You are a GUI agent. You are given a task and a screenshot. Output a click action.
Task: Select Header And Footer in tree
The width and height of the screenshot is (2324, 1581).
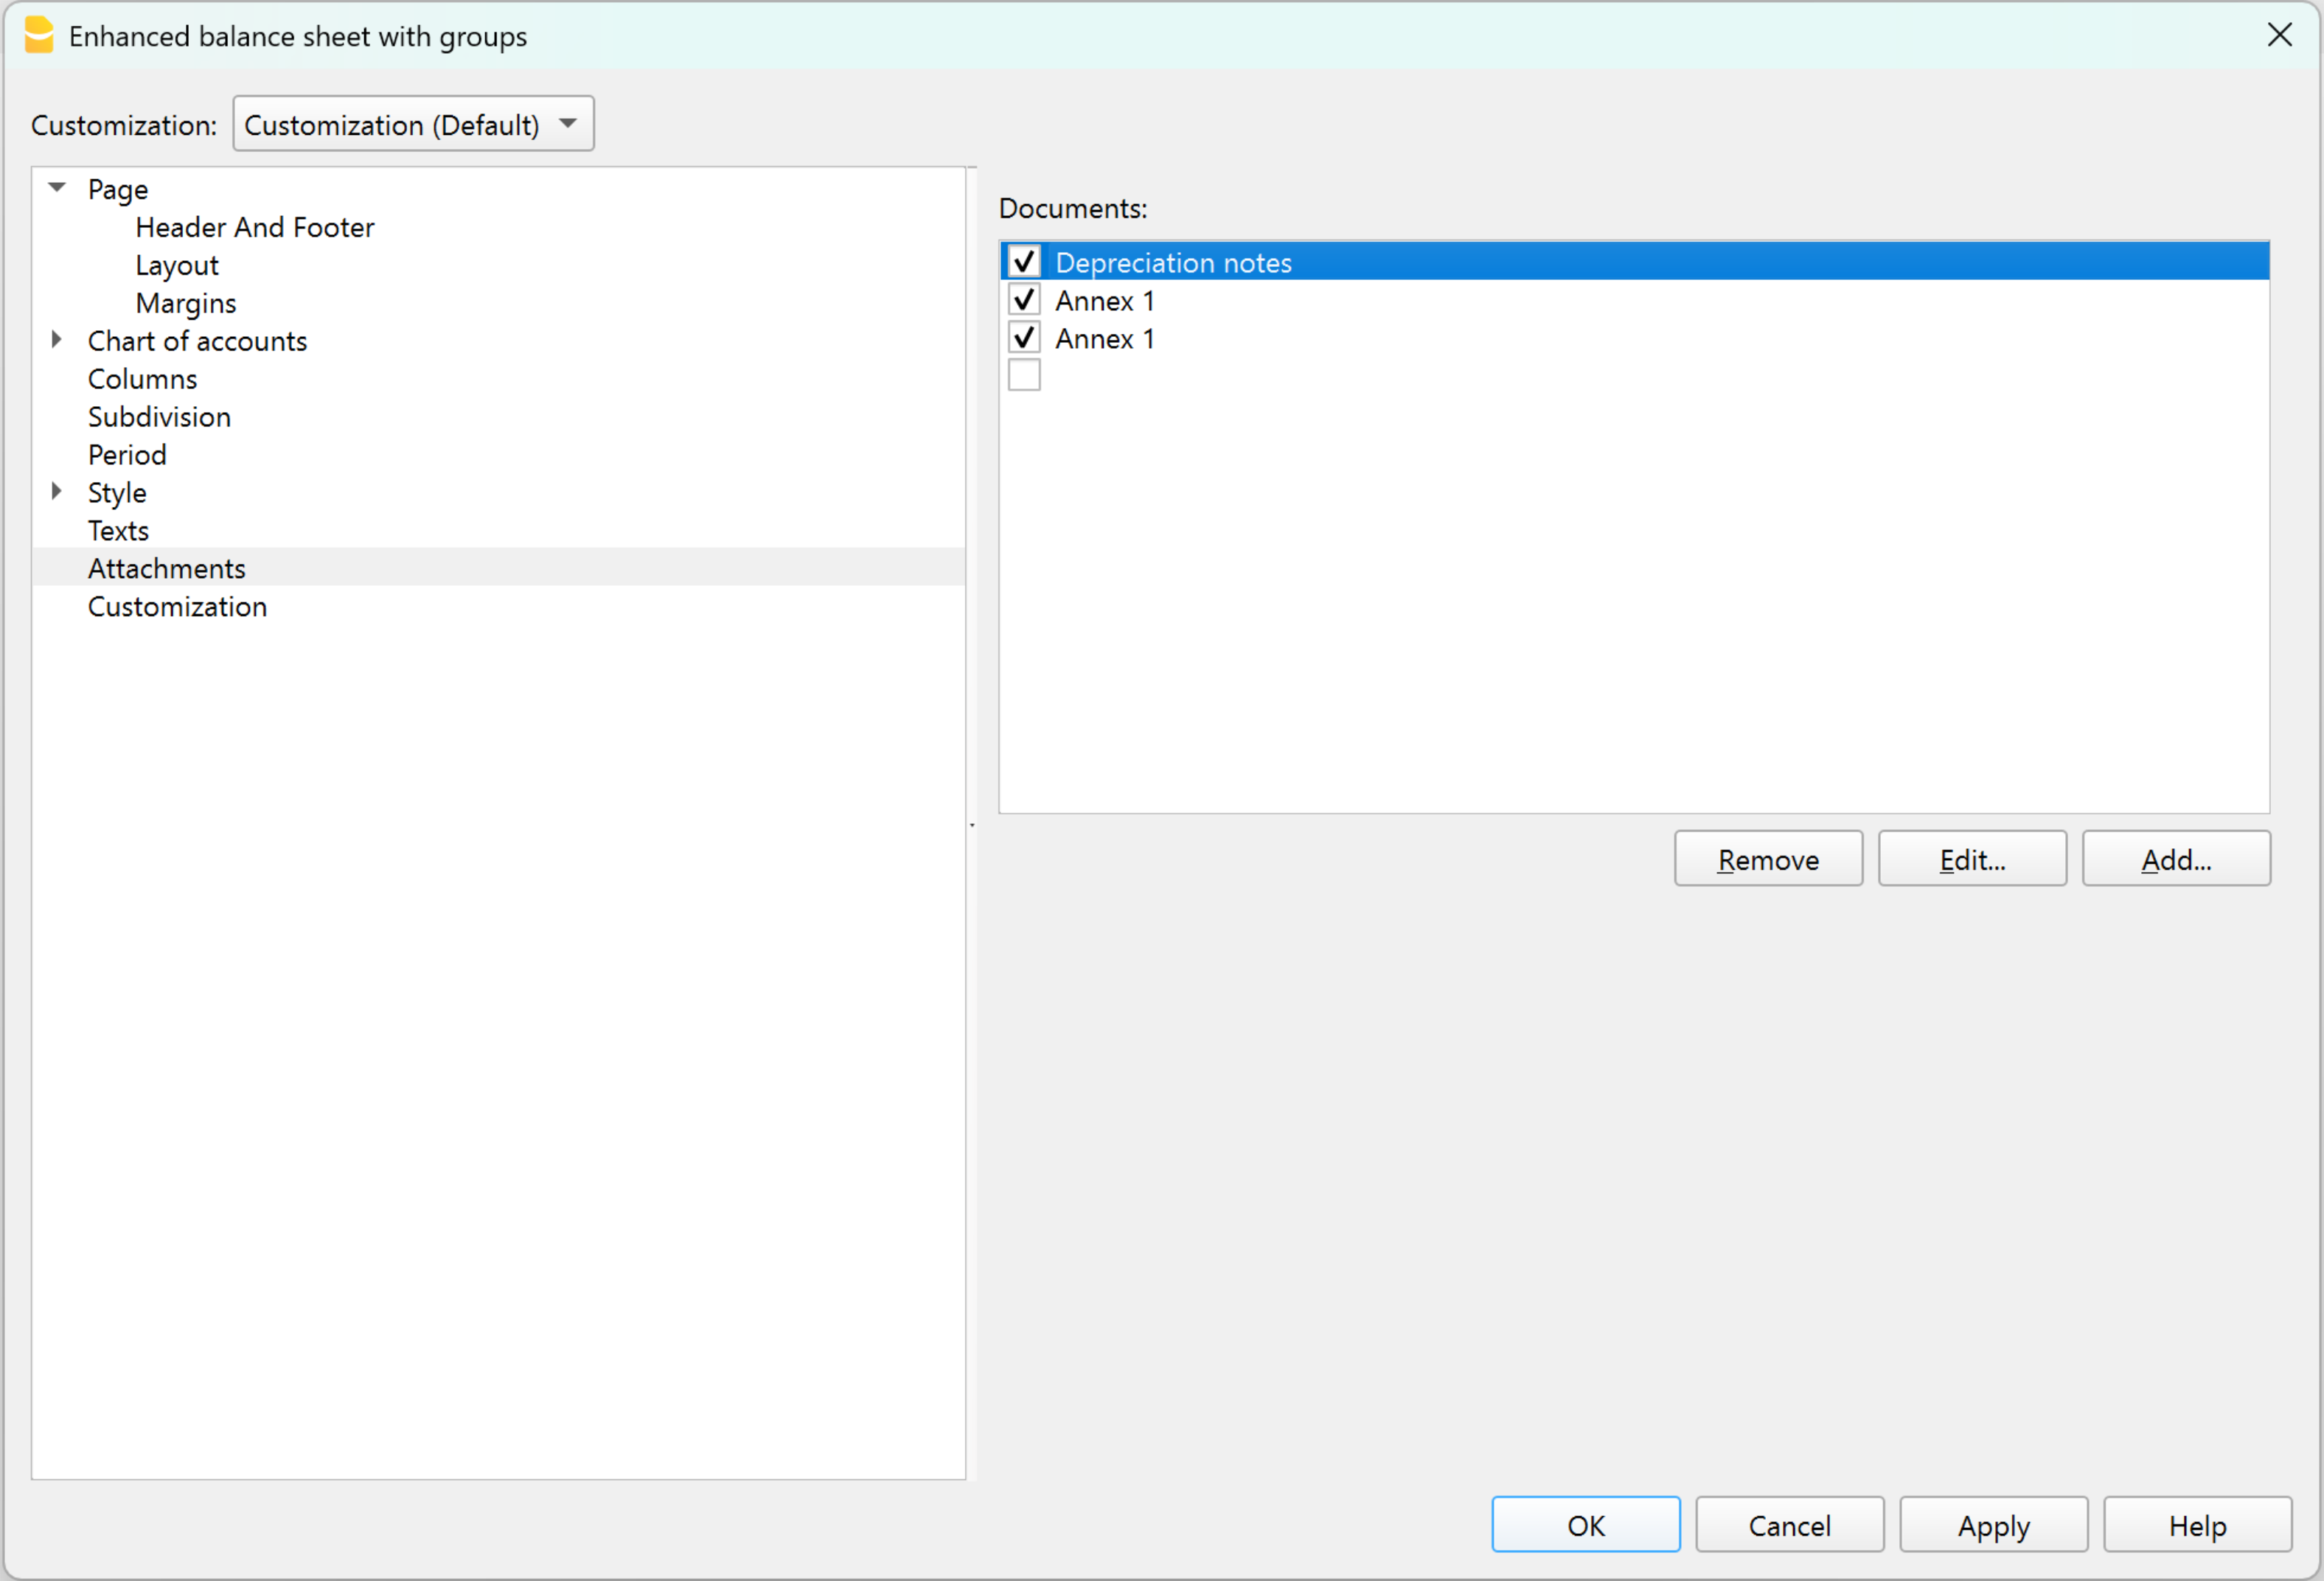pos(255,227)
